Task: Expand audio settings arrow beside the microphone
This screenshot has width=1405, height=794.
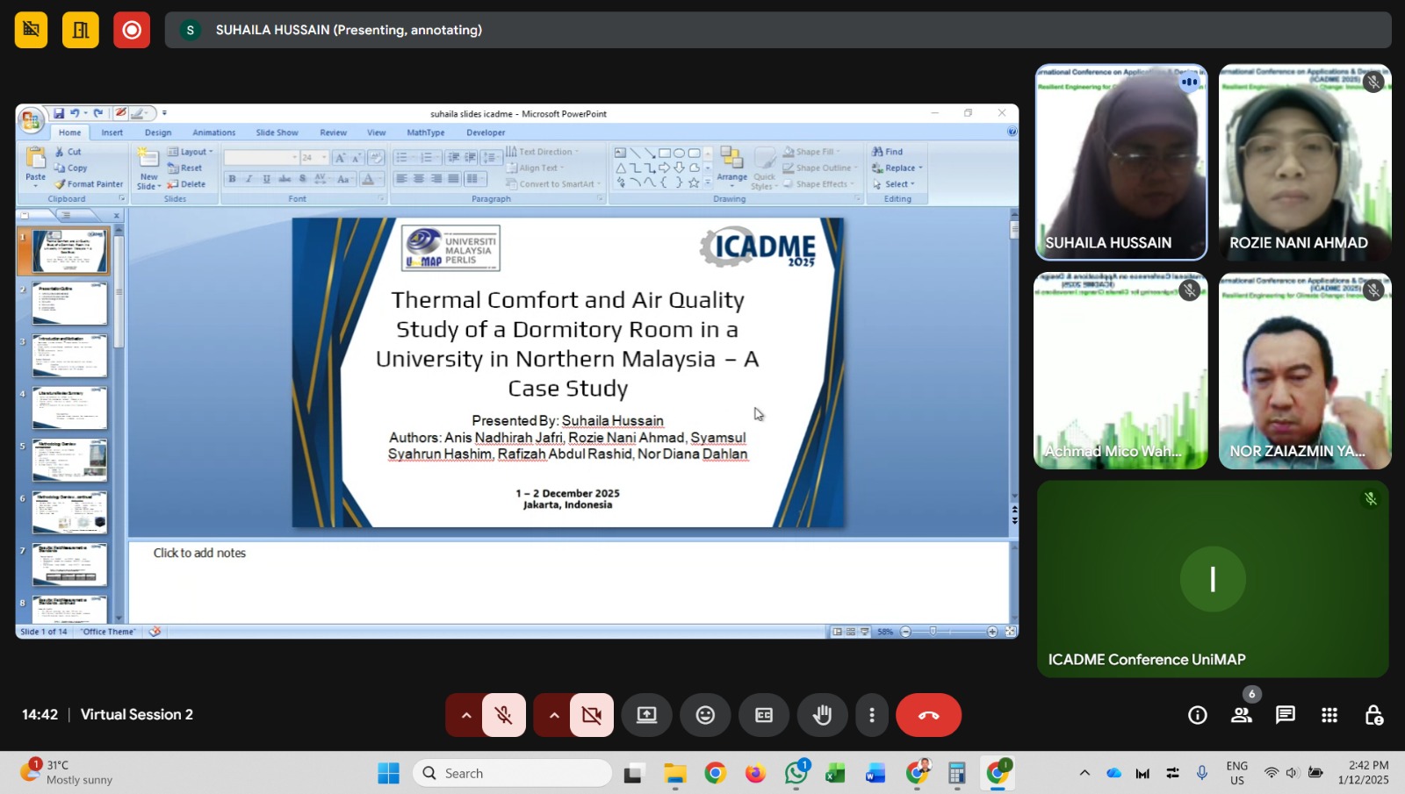Action: click(466, 715)
